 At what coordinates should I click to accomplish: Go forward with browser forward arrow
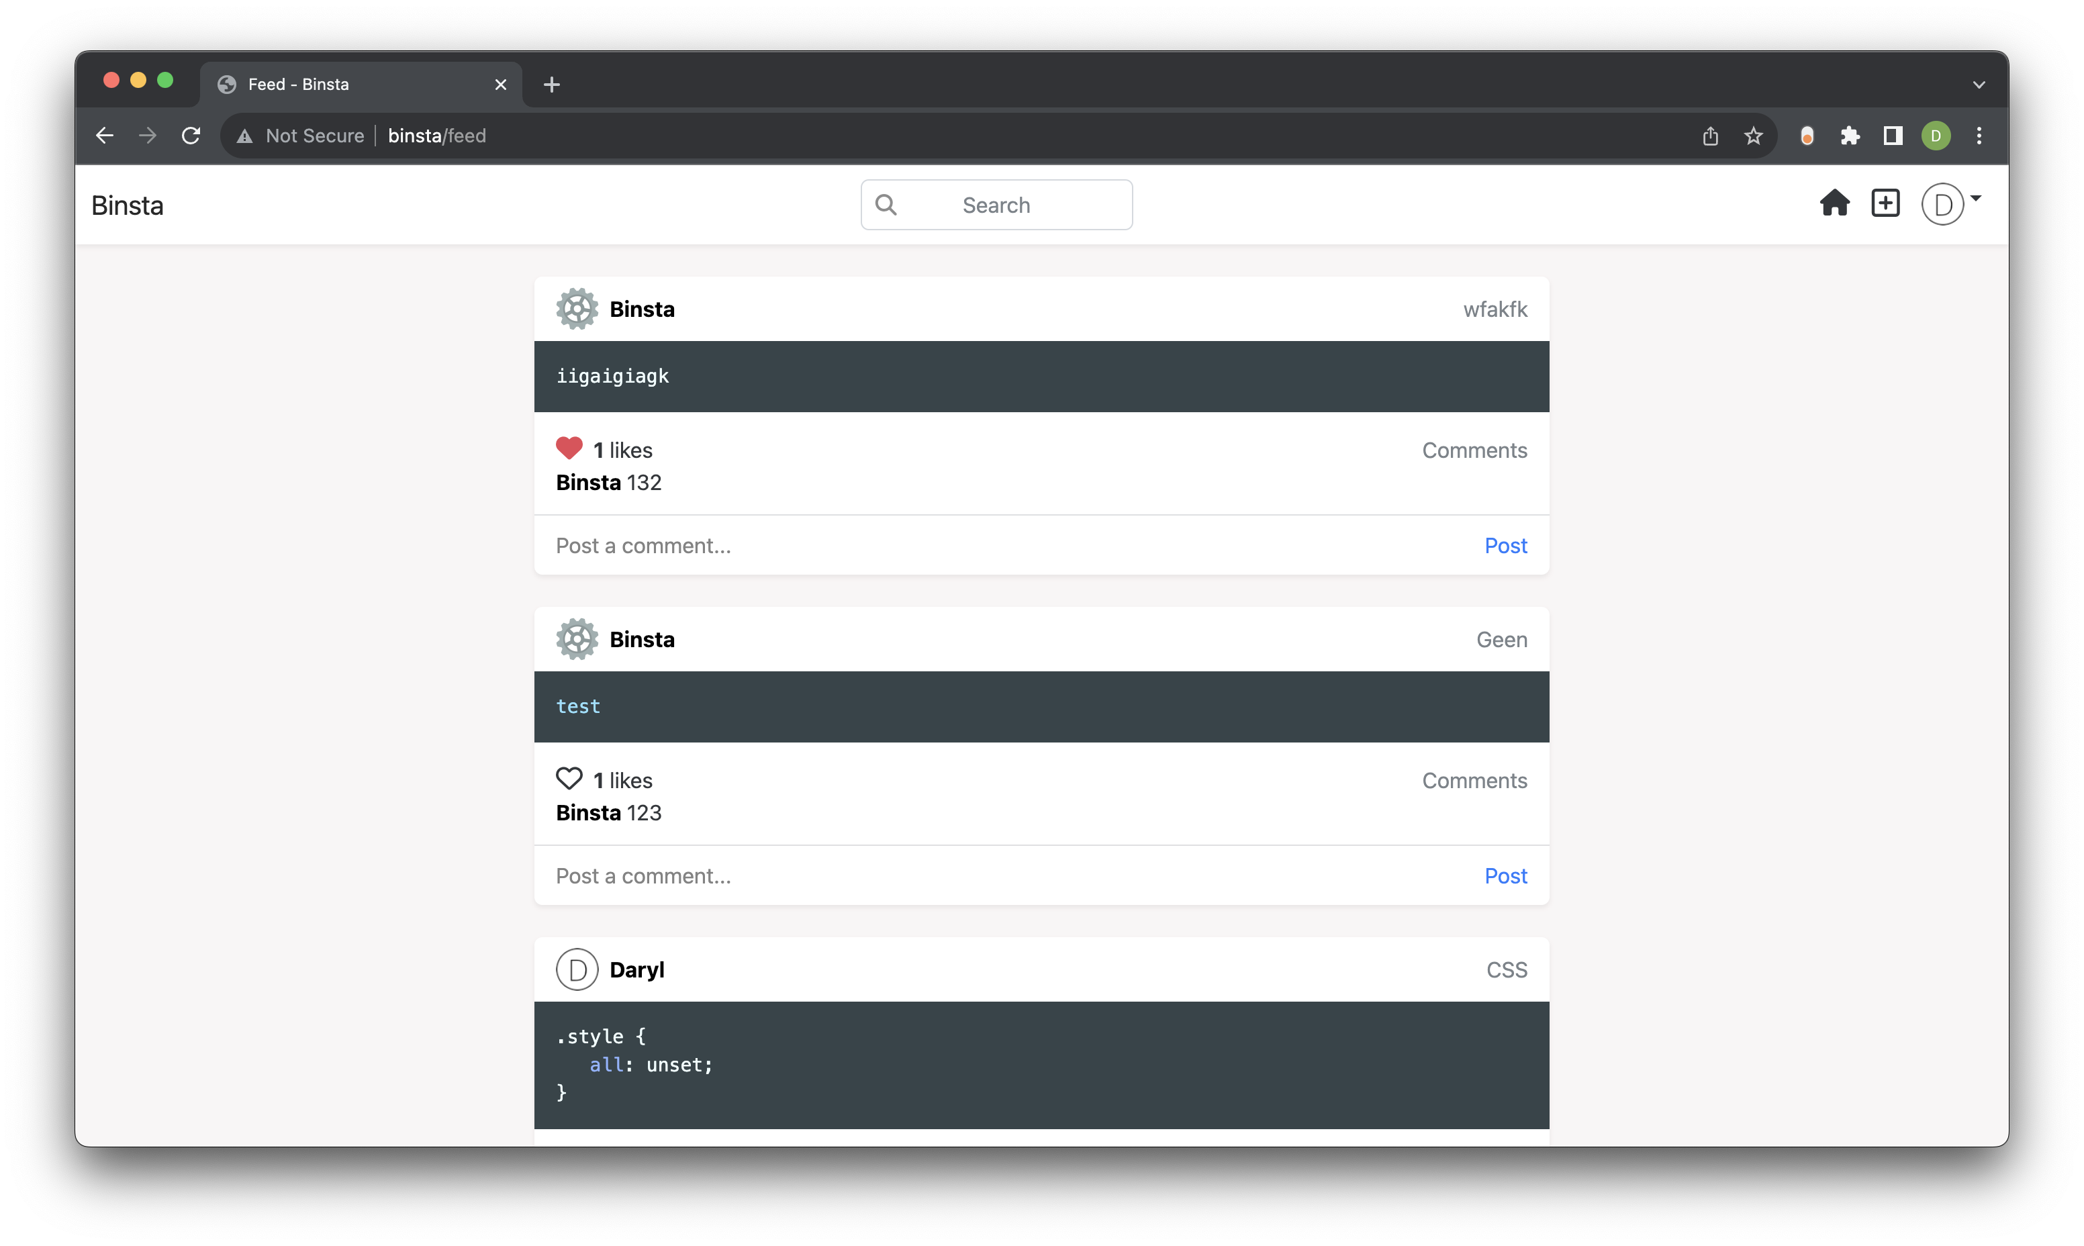[148, 135]
